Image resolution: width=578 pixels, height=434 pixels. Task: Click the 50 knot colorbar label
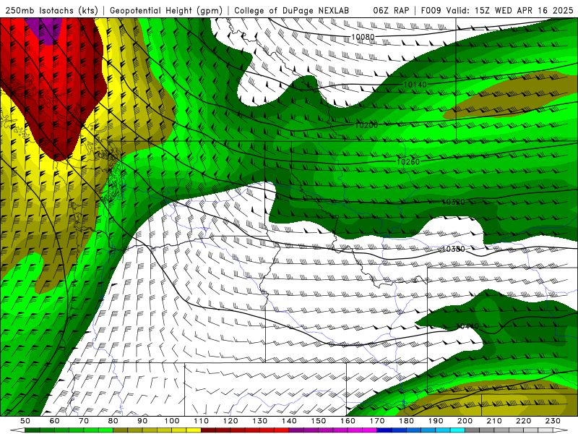(x=25, y=421)
